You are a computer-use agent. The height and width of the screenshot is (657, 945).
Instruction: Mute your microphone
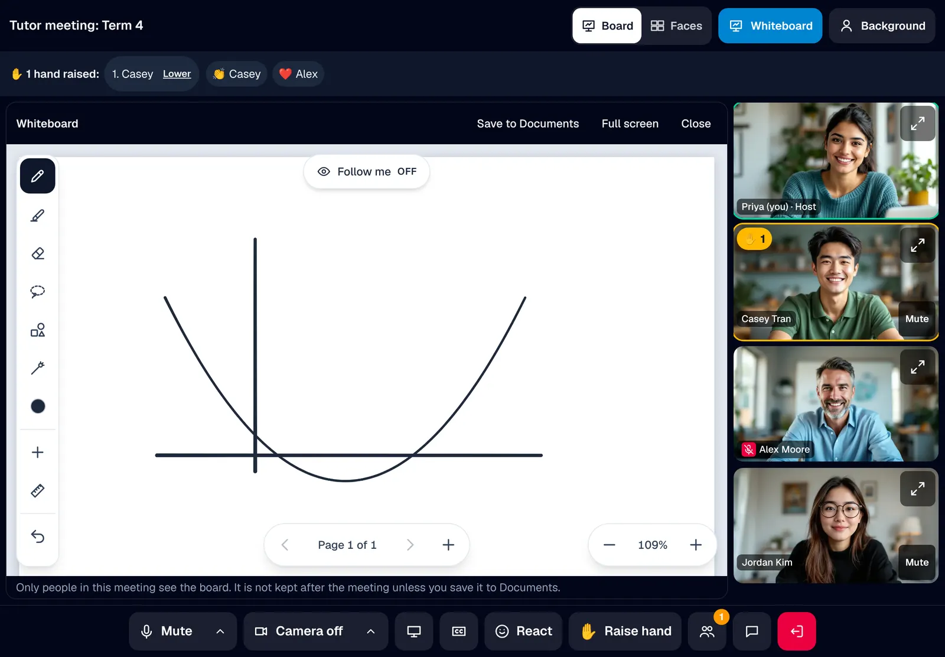(167, 631)
